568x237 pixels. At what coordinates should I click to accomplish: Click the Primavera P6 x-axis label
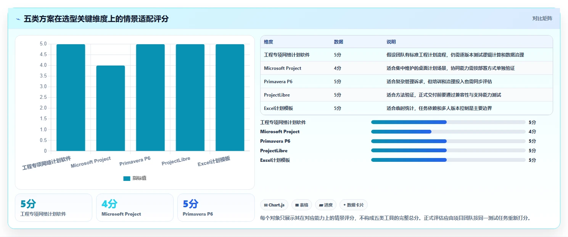point(135,161)
